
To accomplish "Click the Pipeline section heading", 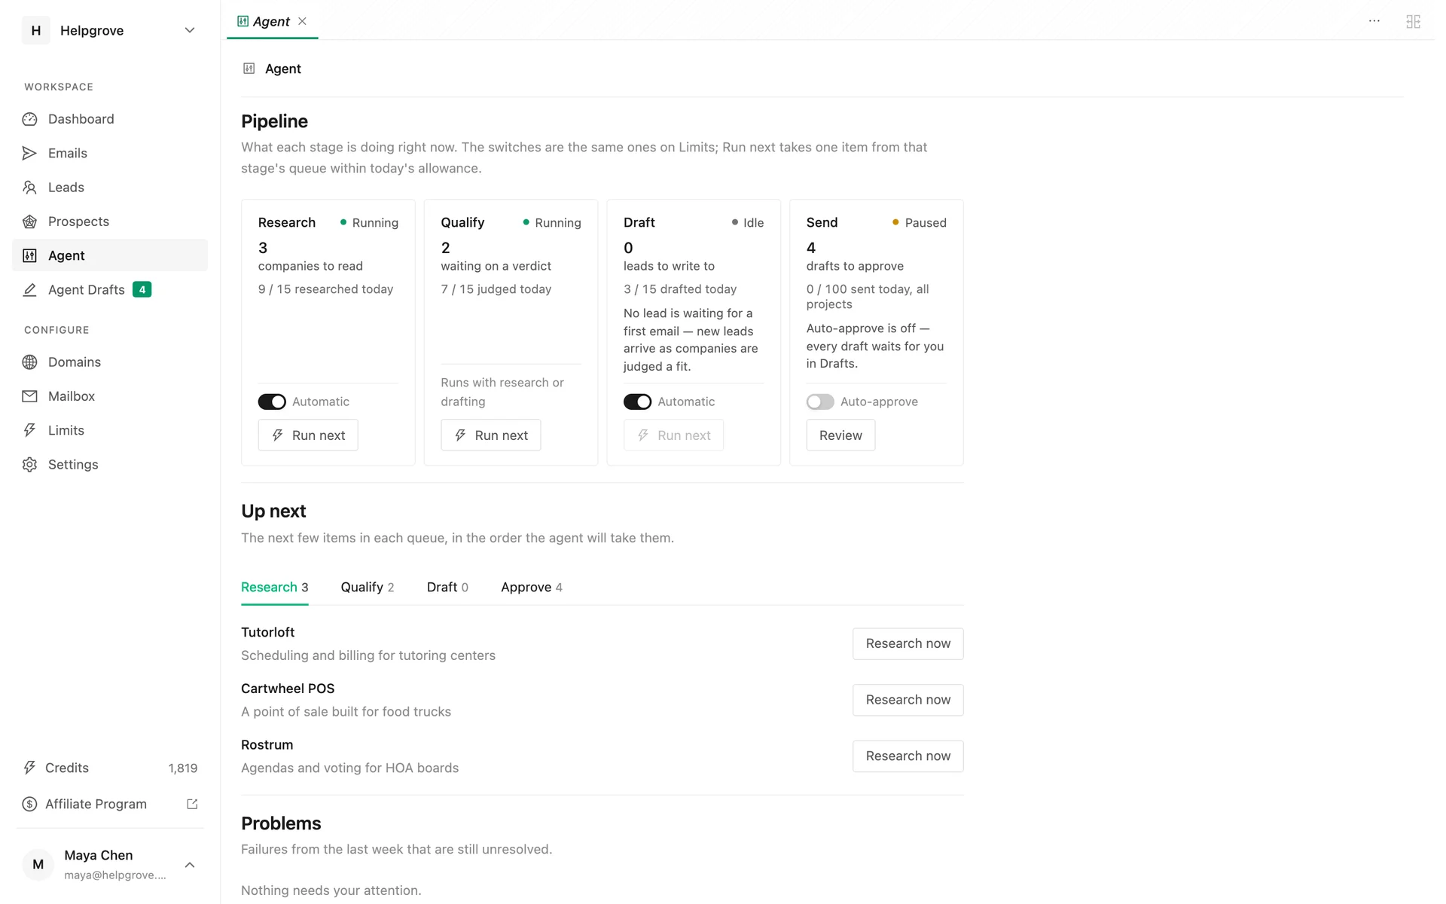I will [x=274, y=121].
